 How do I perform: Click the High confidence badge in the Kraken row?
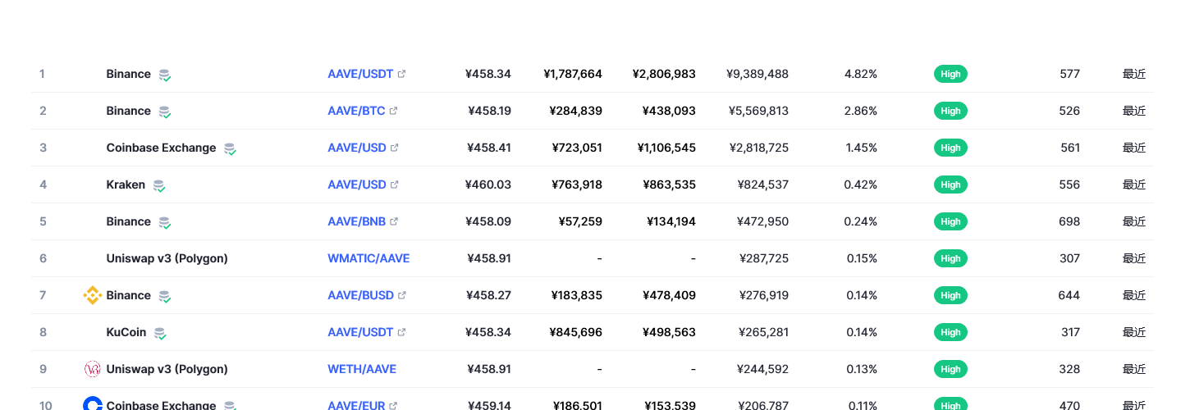[950, 184]
